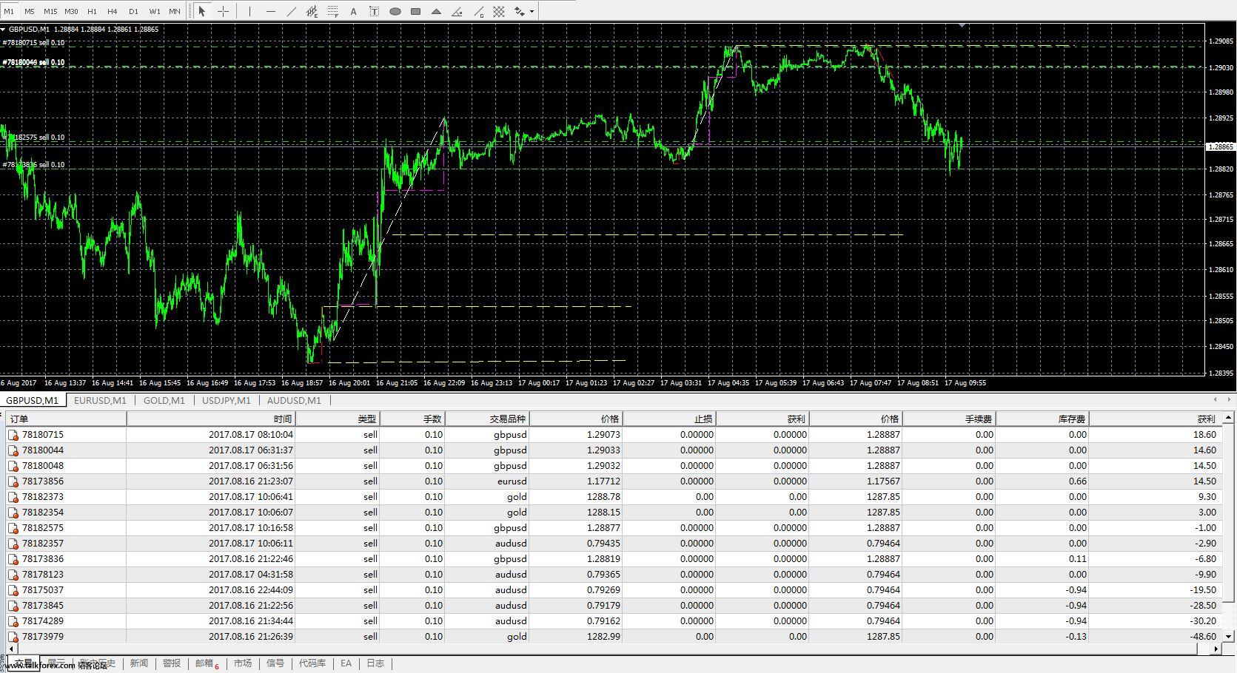Open the EA terminal tab

[x=346, y=663]
